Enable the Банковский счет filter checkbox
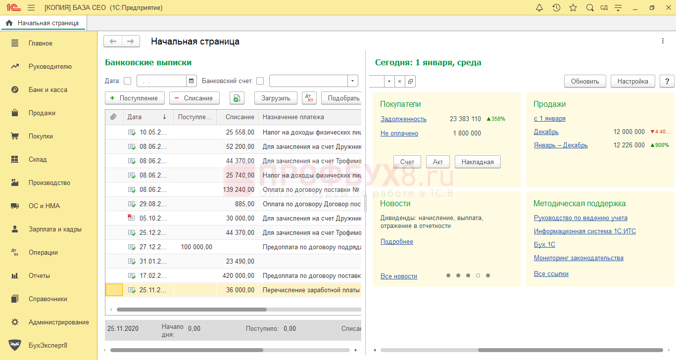Viewport: 676px width, 360px height. (x=260, y=81)
